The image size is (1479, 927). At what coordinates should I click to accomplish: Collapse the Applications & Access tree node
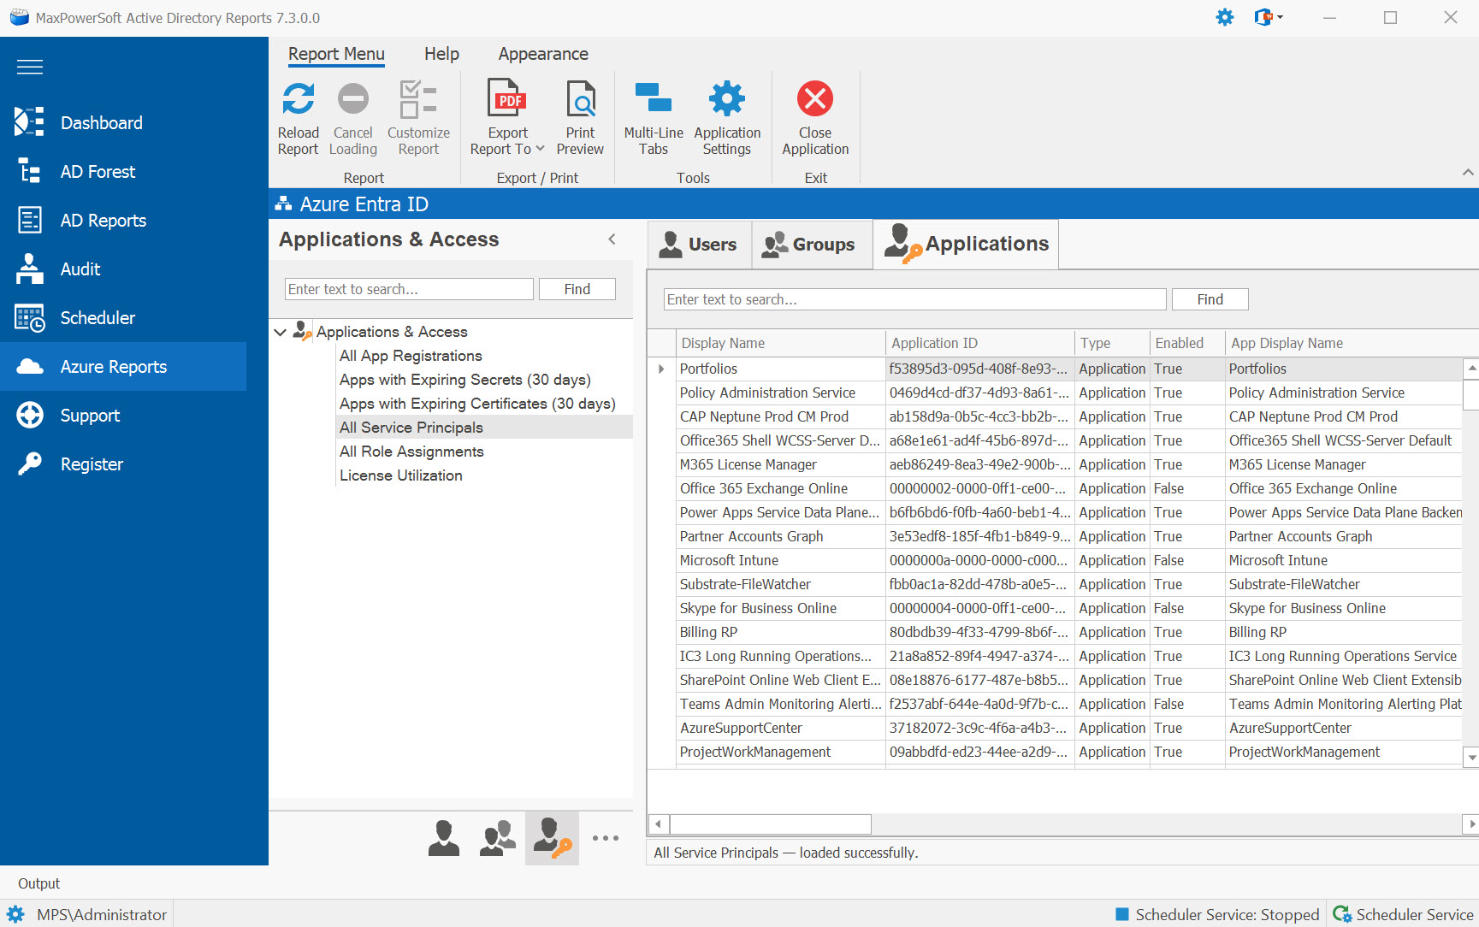point(281,332)
